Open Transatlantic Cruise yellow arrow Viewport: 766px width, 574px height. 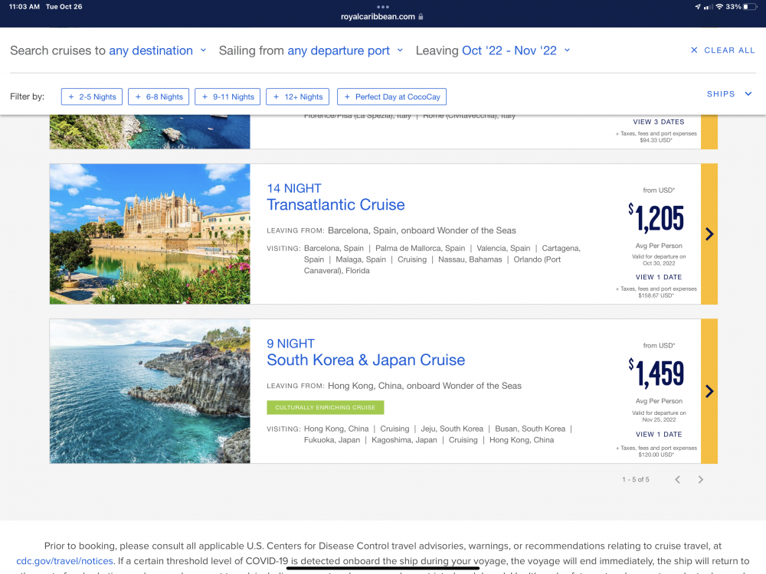click(709, 234)
